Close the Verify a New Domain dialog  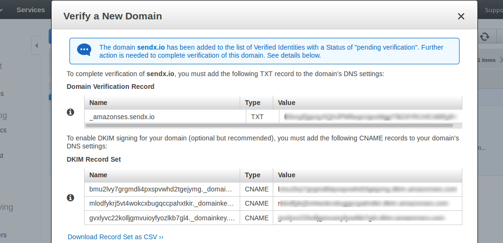click(461, 17)
